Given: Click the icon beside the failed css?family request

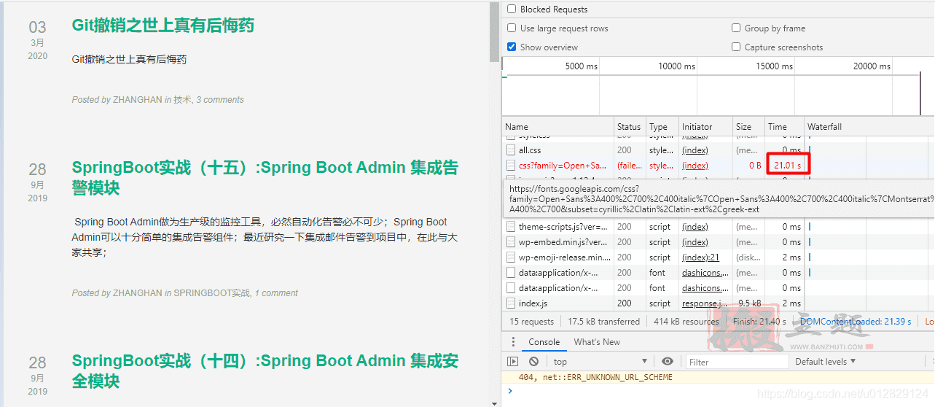Looking at the screenshot, I should point(512,166).
